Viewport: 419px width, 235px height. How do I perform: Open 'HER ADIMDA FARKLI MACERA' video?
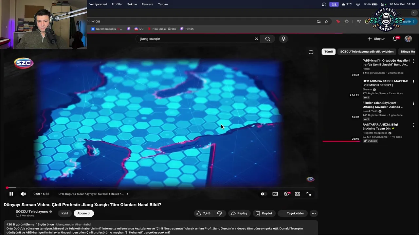click(x=385, y=83)
